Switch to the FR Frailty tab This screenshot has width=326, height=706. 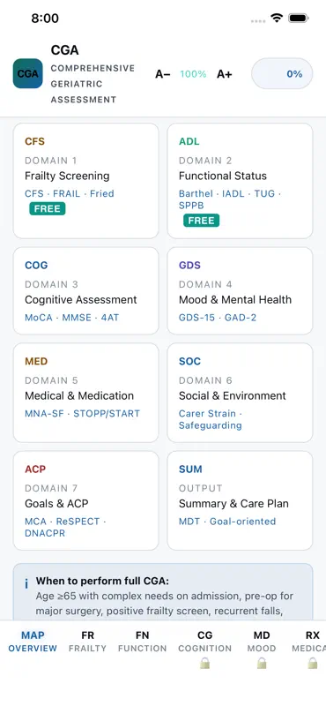point(88,642)
